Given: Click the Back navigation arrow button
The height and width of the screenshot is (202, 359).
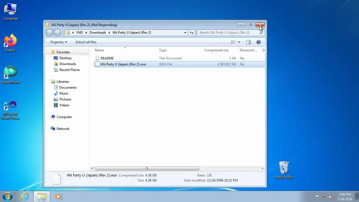Looking at the screenshot, I should (49, 33).
